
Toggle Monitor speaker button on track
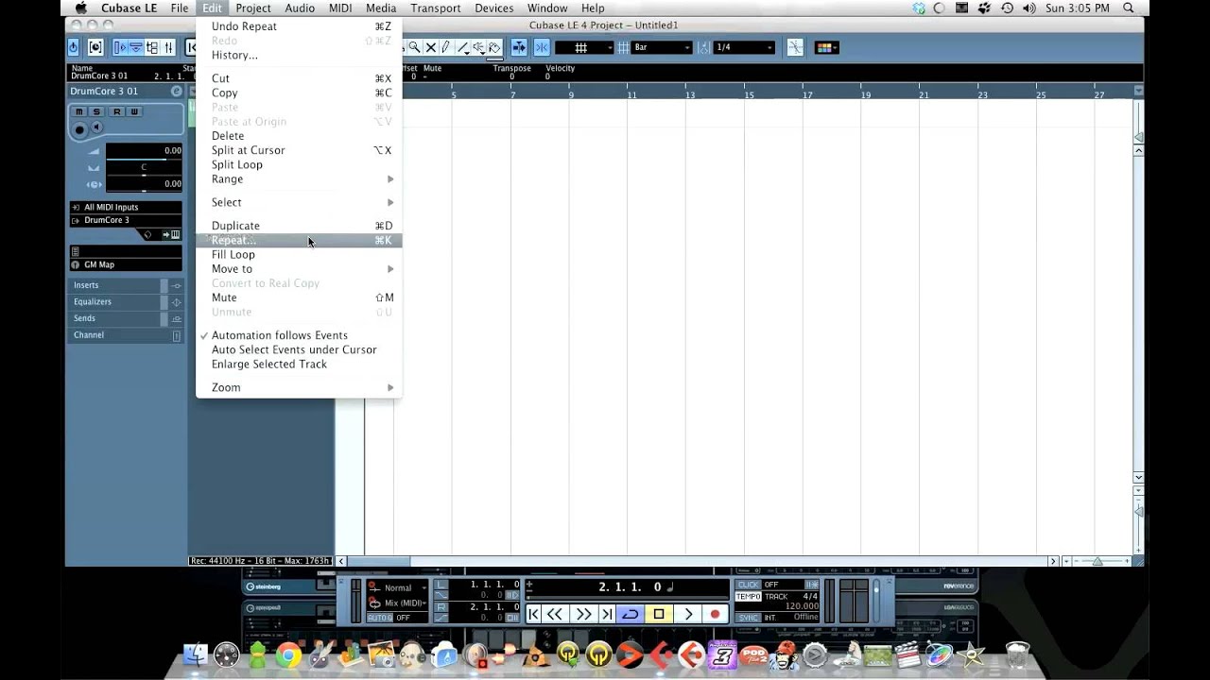click(x=96, y=127)
